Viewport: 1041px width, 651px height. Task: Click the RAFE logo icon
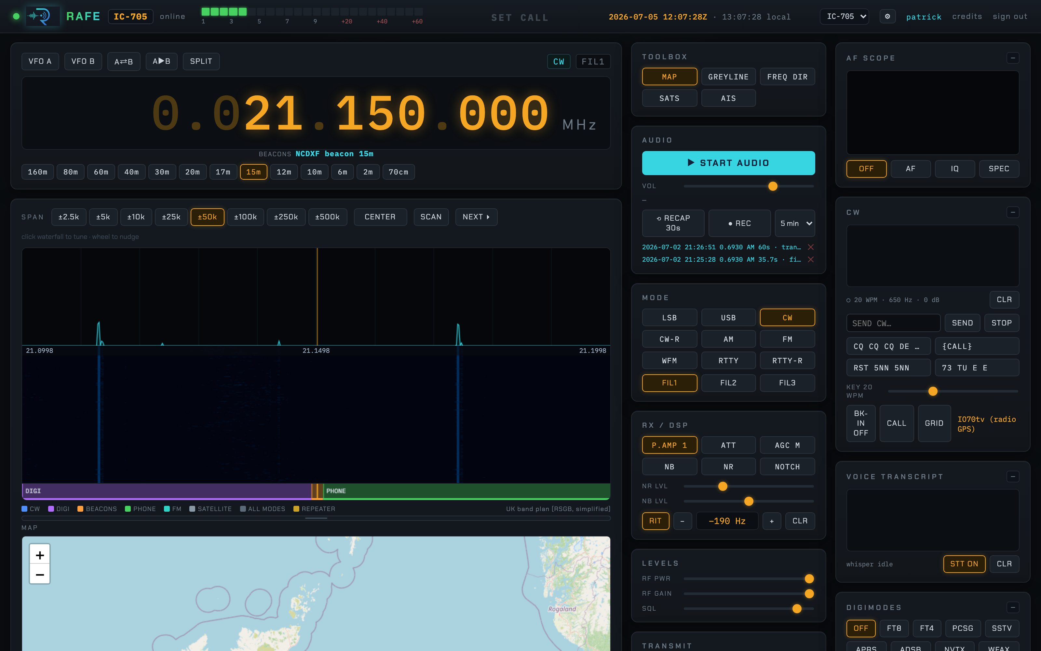click(43, 16)
